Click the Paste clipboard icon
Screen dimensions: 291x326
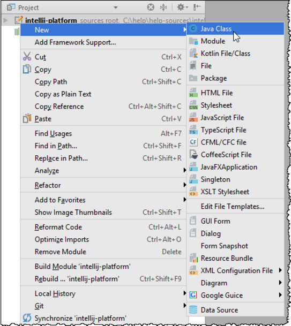pos(27,118)
